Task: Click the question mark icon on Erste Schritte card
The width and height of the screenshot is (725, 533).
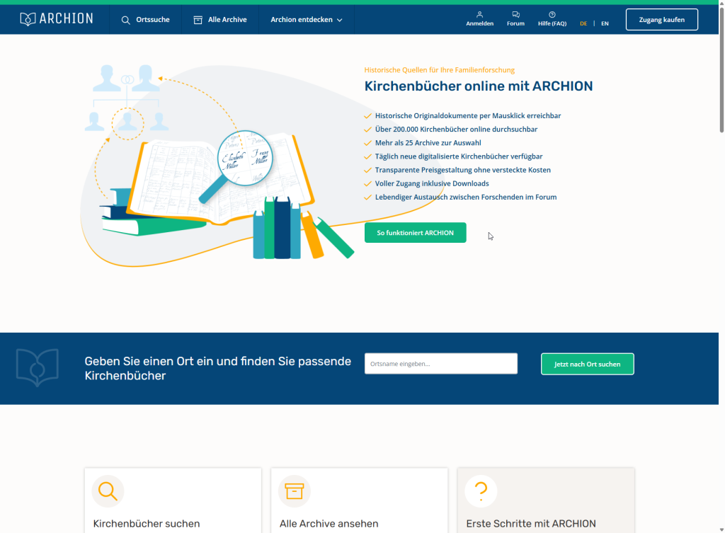Action: pos(481,491)
